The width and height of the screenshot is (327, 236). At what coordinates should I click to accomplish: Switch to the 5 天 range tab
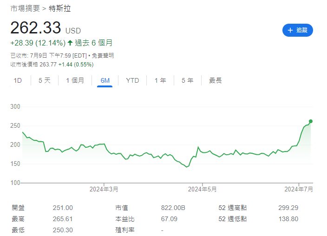[x=45, y=80]
